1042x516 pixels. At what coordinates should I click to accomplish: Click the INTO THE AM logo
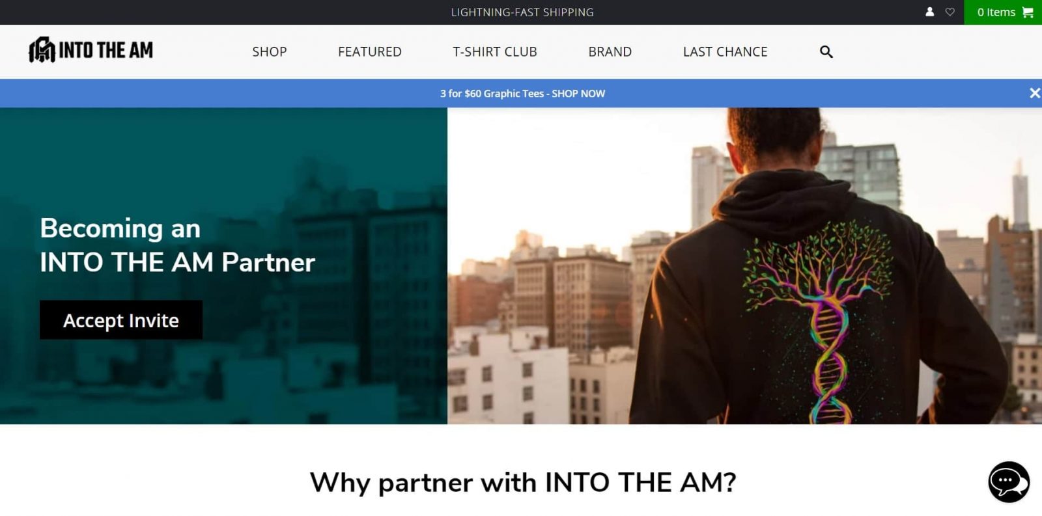(x=91, y=50)
